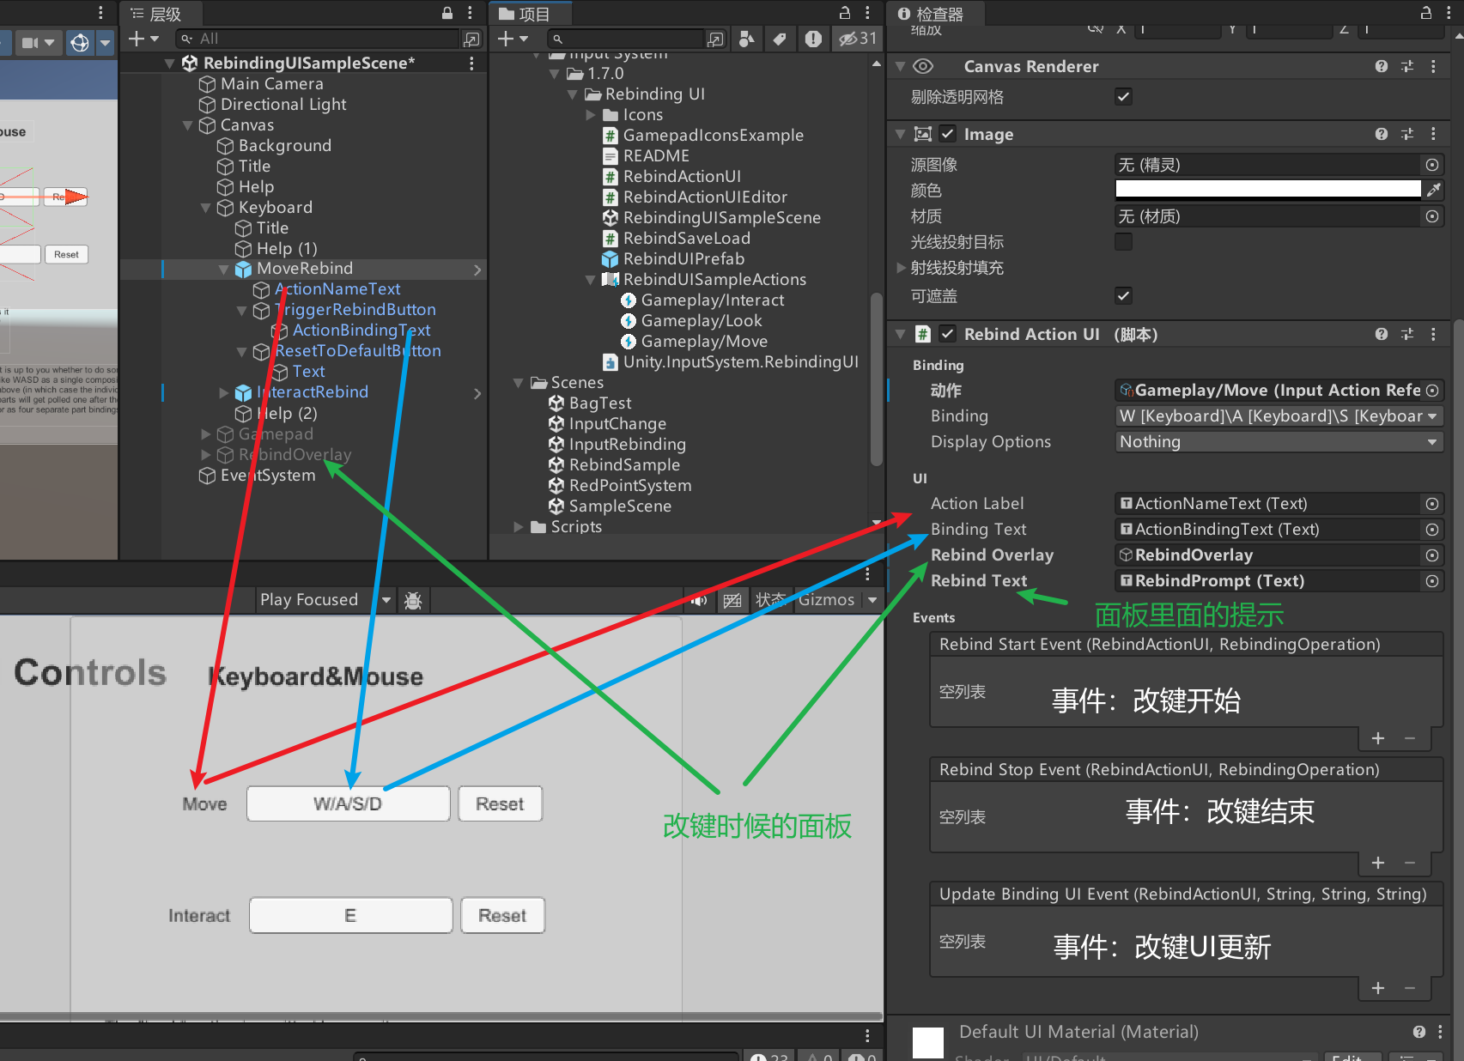Lock the Inspector panel

coord(1426,13)
